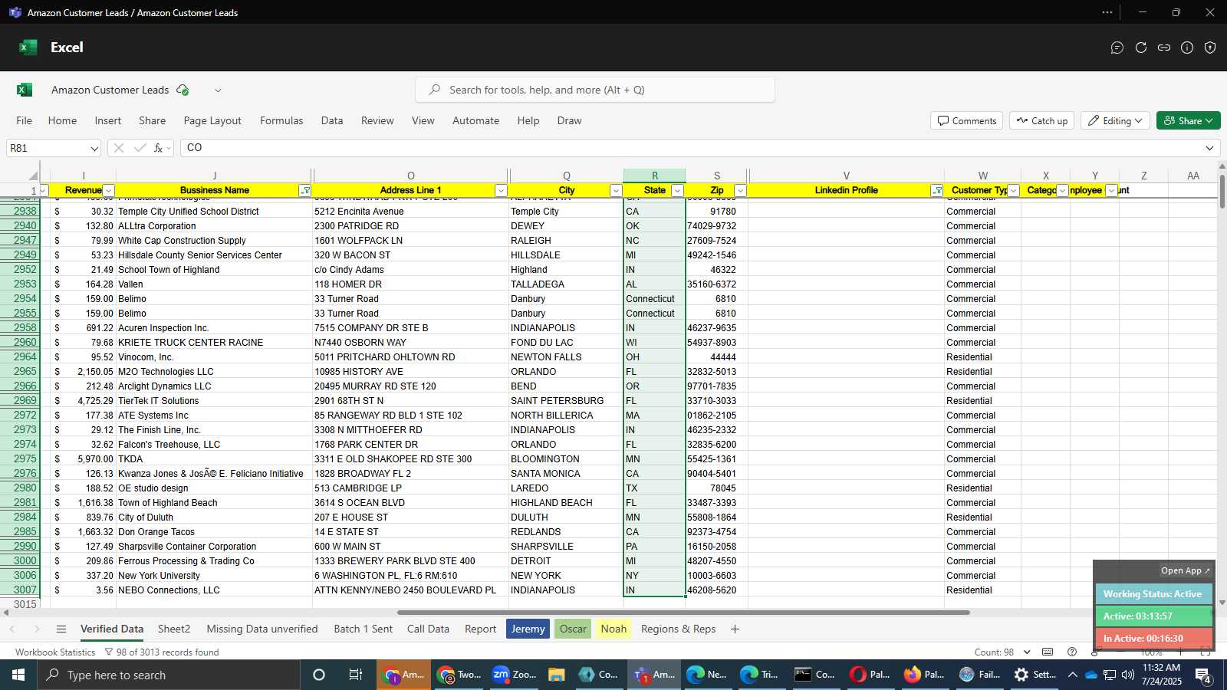Open the Editing mode dropdown
Image resolution: width=1227 pixels, height=690 pixels.
pyautogui.click(x=1115, y=120)
